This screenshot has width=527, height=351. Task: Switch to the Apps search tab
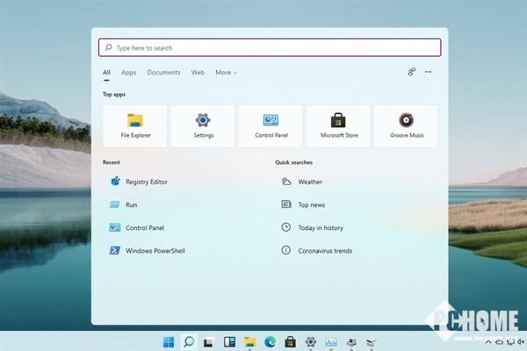tap(128, 72)
